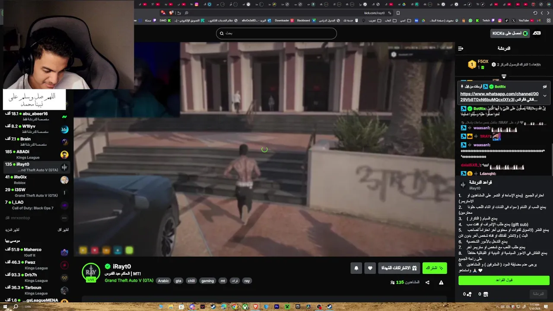Click the show more link in the sidebar
553x311 pixels.
(13, 230)
